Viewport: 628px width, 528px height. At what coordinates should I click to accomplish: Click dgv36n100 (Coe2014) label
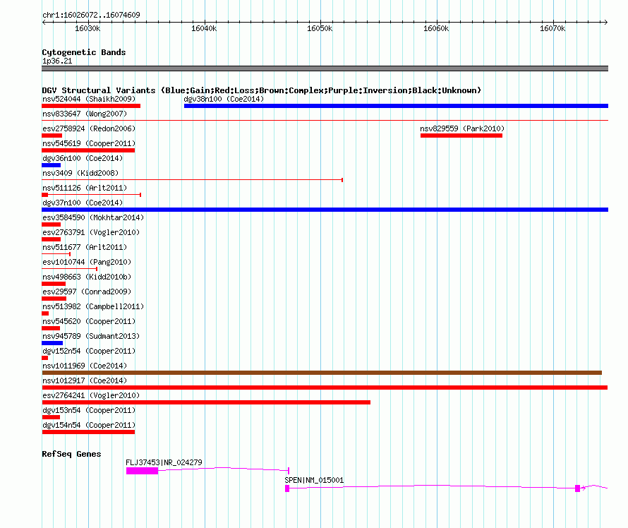(83, 158)
